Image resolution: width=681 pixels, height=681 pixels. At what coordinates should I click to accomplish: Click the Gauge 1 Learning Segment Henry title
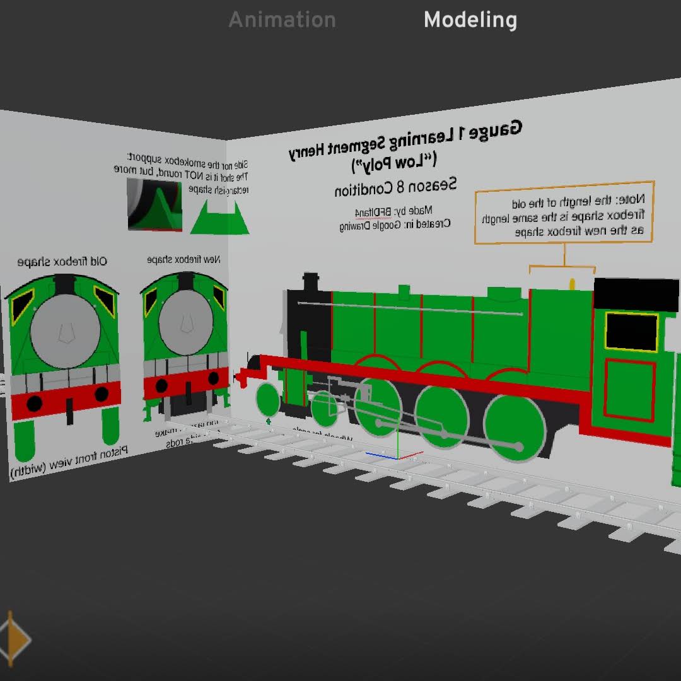tap(405, 140)
